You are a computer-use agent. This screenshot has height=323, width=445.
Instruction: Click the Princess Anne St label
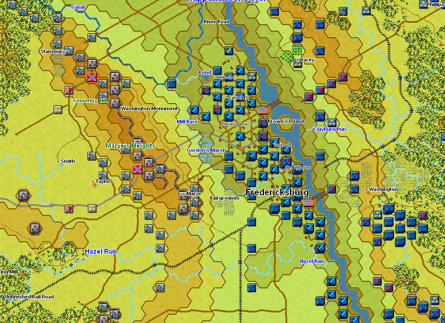pyautogui.click(x=237, y=124)
